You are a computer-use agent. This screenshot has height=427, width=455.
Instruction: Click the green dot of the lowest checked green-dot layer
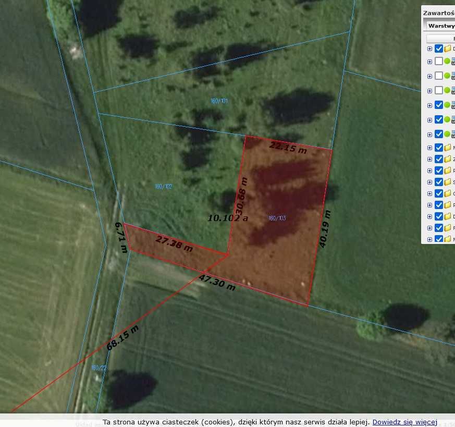[x=447, y=134]
